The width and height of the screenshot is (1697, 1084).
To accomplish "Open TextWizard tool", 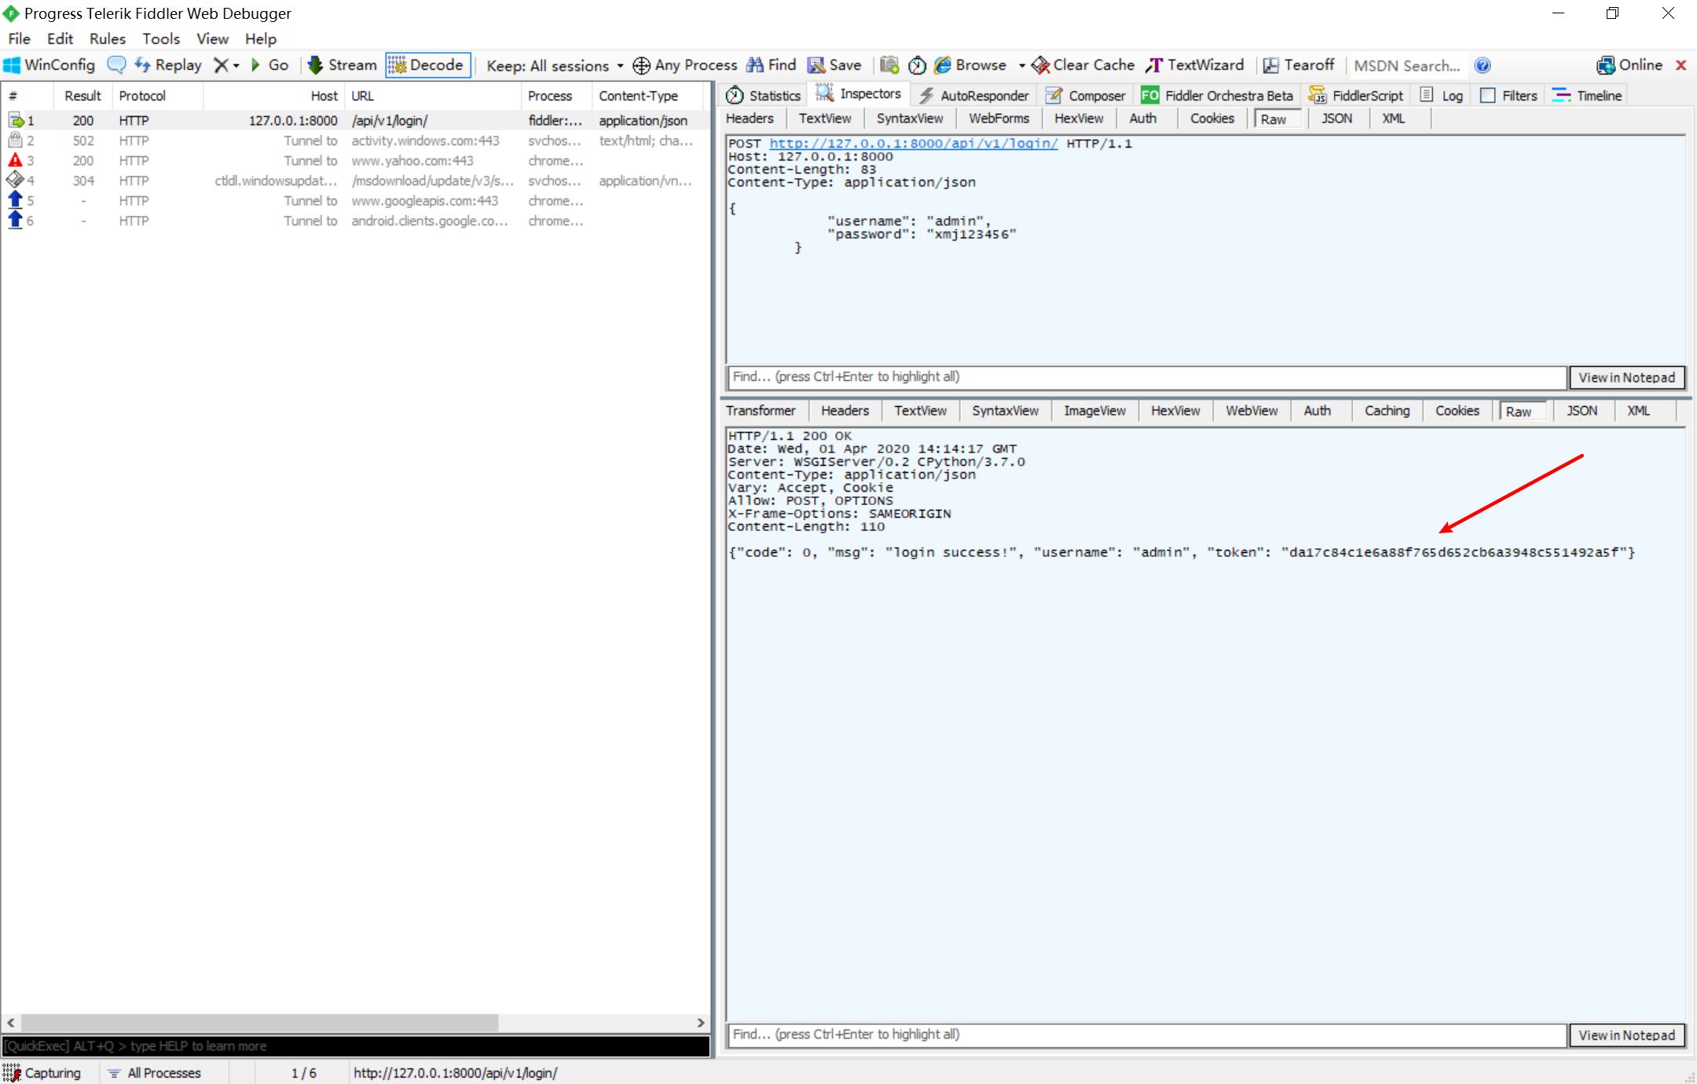I will tap(1195, 65).
